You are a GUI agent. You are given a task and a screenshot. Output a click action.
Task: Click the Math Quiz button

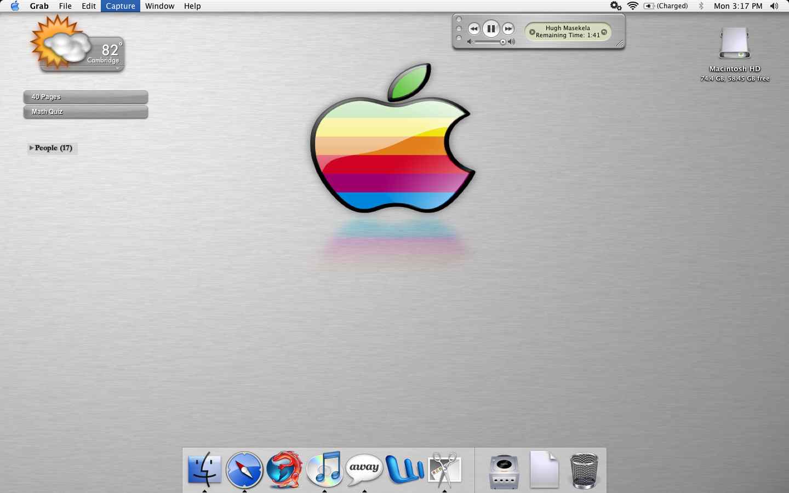click(85, 112)
